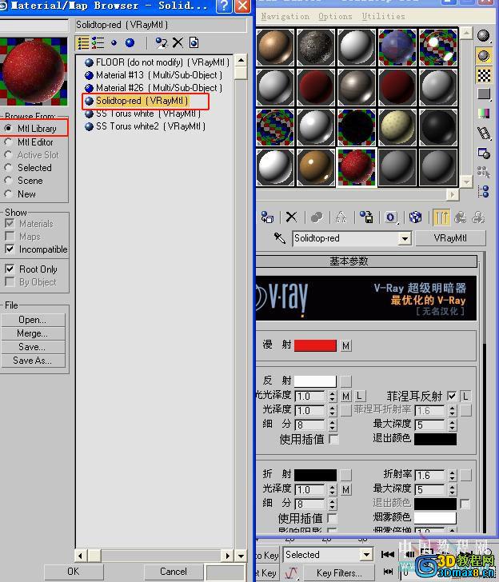This screenshot has height=582, width=499.
Task: Open Options menu in Material Editor
Action: click(335, 17)
